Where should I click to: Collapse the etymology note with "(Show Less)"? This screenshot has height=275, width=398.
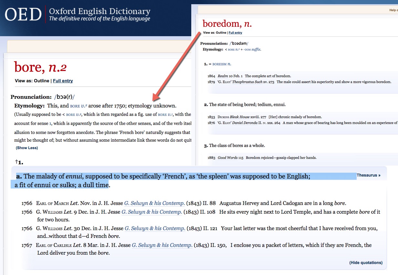pos(27,148)
